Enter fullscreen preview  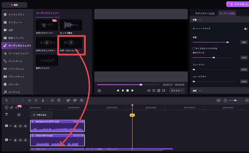point(164,91)
